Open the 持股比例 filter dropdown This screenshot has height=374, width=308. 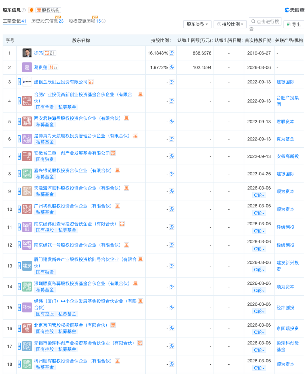230,24
